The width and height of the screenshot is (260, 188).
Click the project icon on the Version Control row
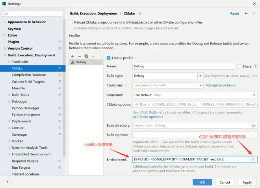click(60, 48)
